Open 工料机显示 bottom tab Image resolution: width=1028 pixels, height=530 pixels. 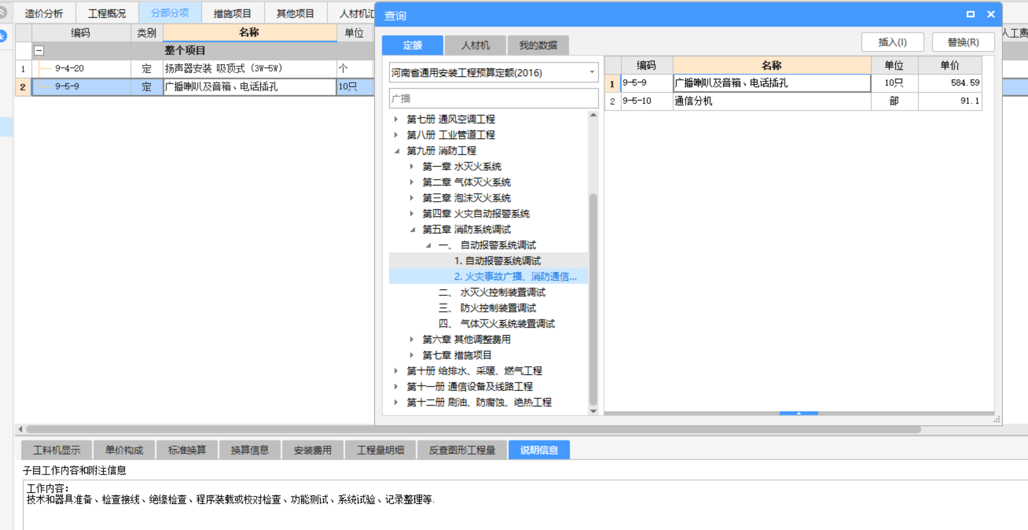[57, 450]
